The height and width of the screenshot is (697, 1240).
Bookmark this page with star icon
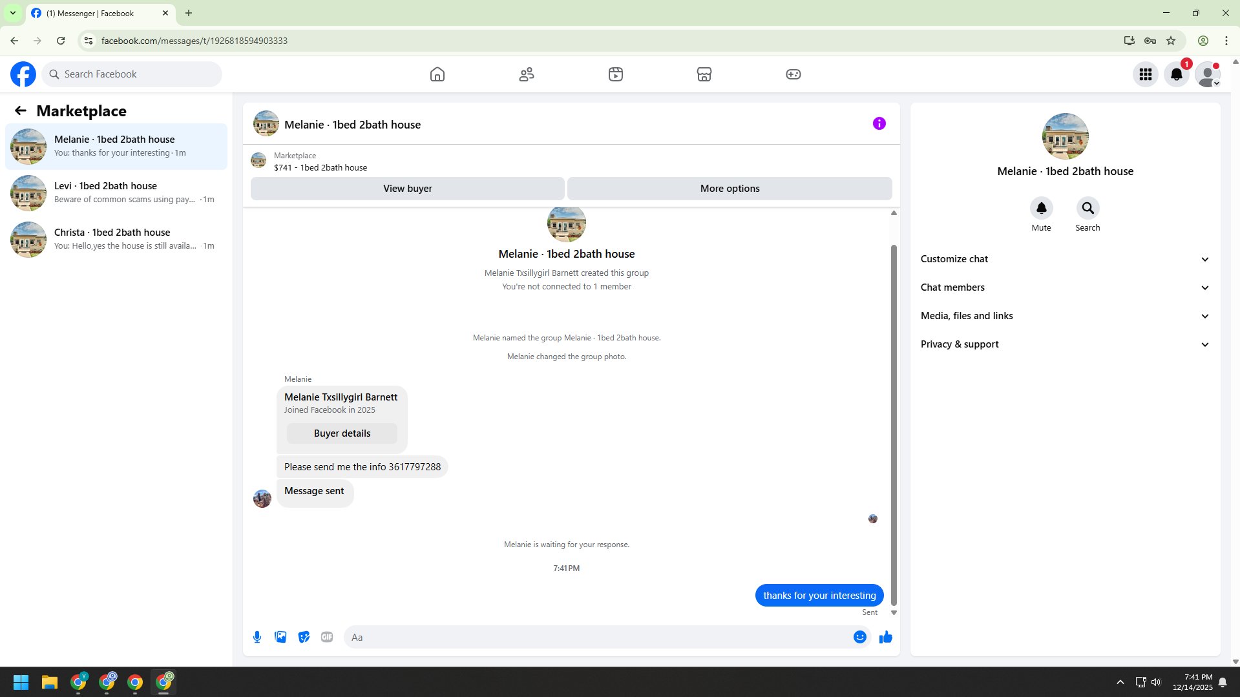point(1171,41)
